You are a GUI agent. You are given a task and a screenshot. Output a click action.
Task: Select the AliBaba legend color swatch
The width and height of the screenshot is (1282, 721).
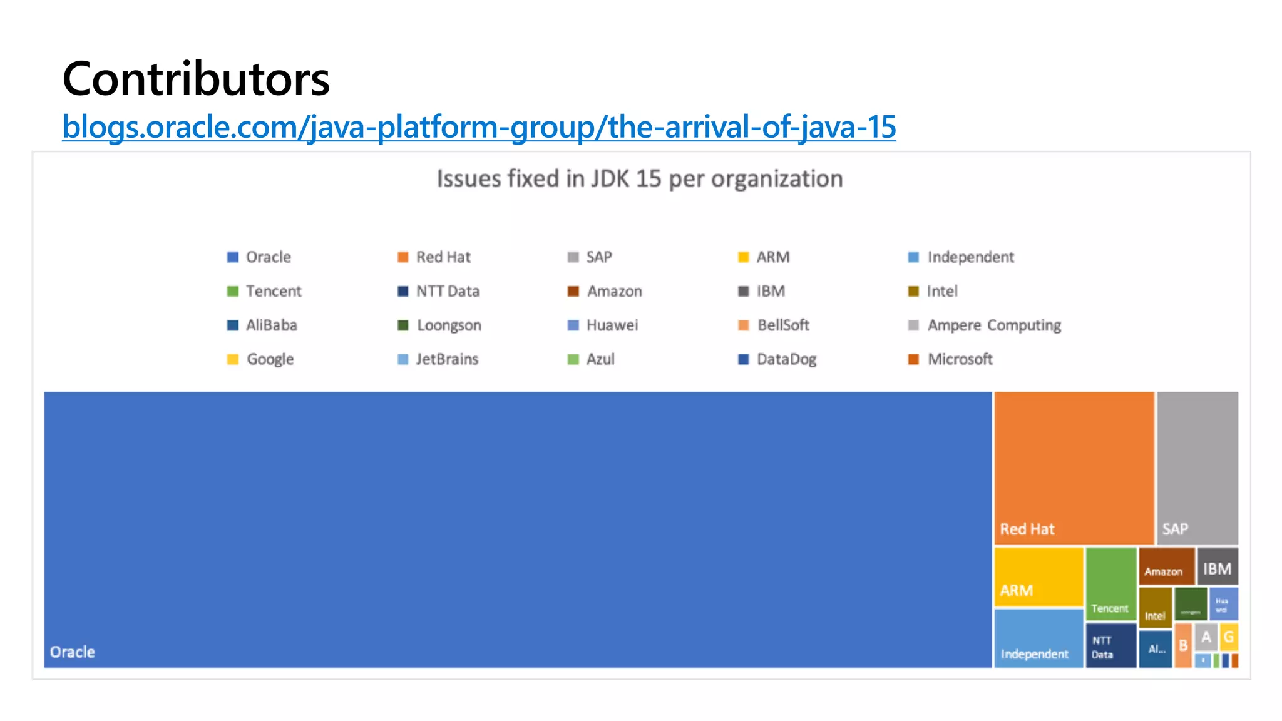pos(233,325)
